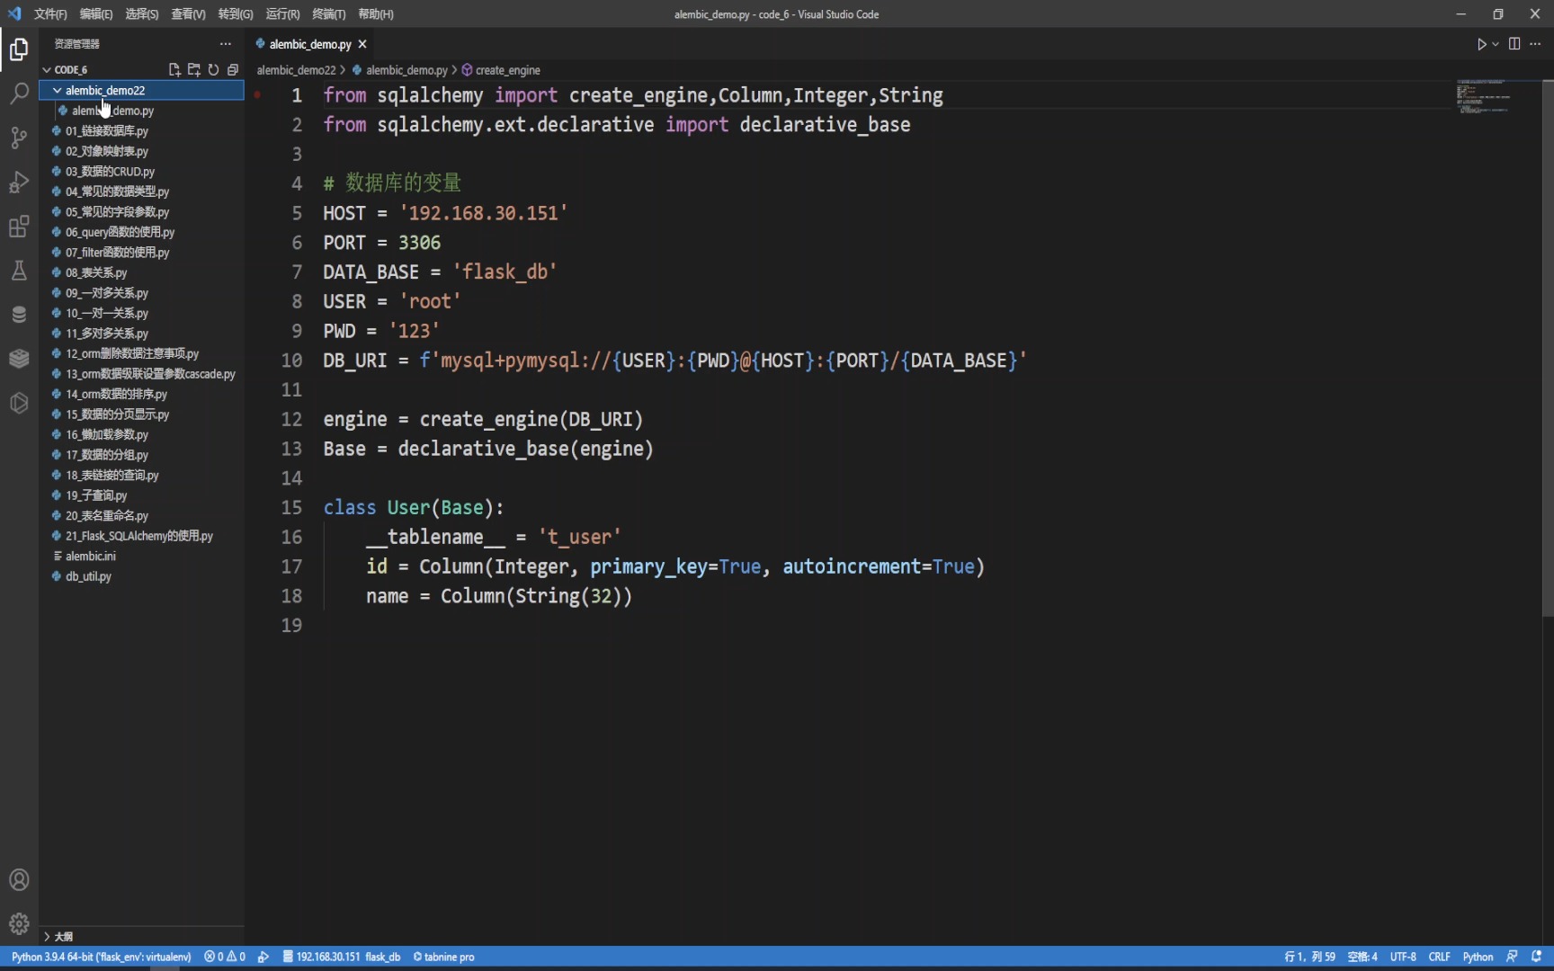This screenshot has width=1554, height=971.
Task: Open the 终端(T) menu
Action: point(328,13)
